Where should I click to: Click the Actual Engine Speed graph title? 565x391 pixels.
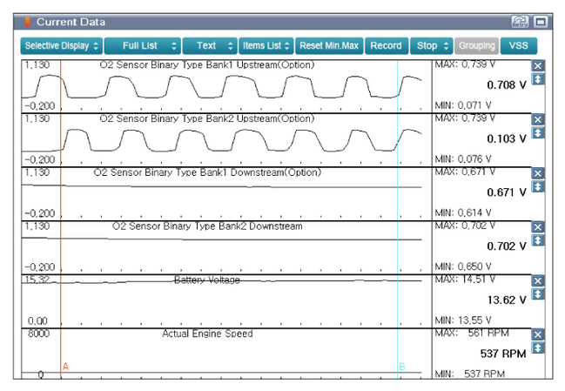(207, 334)
